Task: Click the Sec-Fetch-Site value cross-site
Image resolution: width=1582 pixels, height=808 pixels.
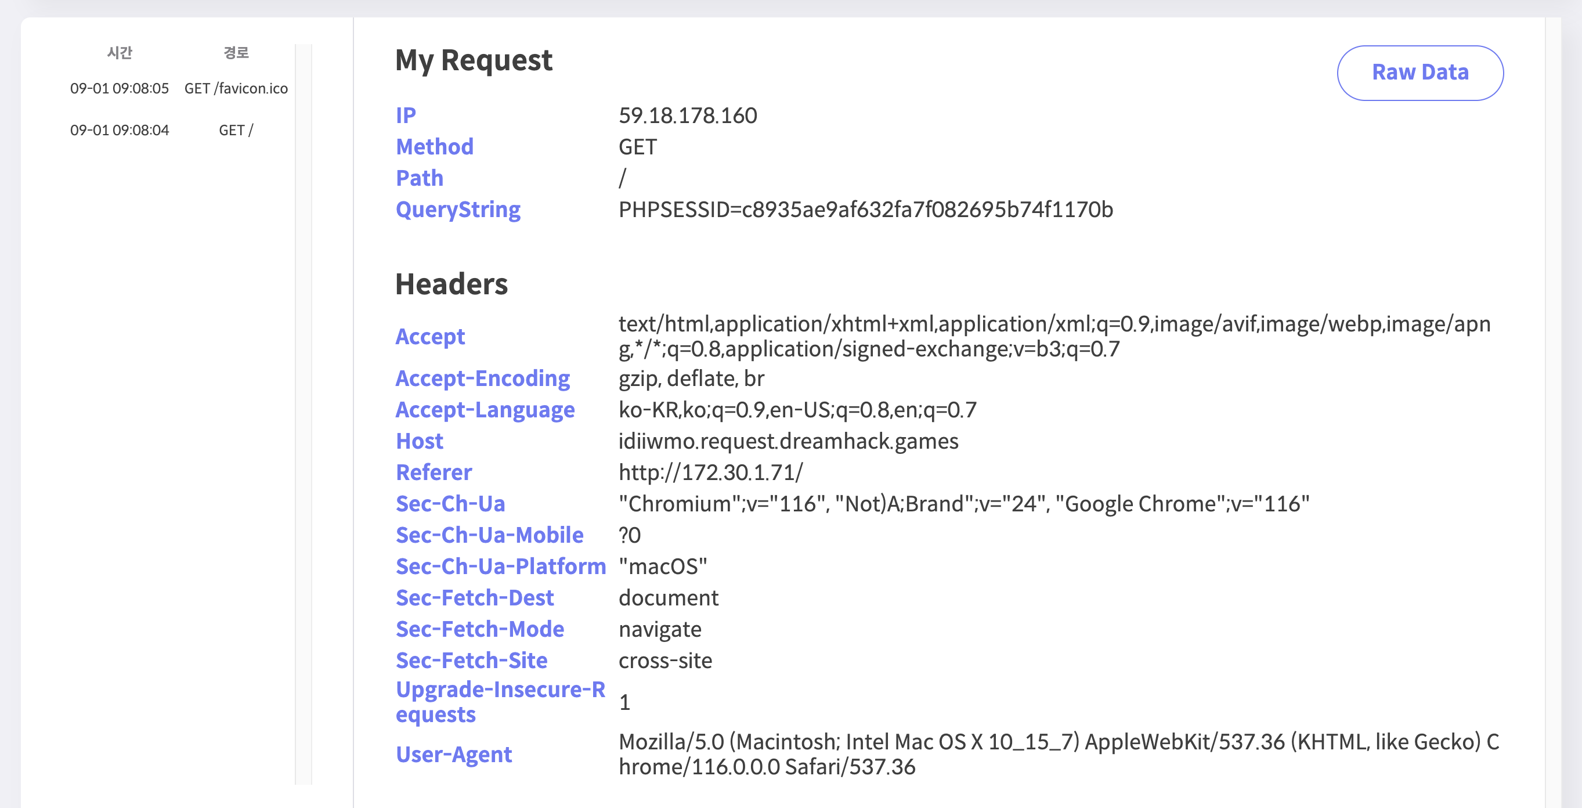Action: click(x=664, y=660)
